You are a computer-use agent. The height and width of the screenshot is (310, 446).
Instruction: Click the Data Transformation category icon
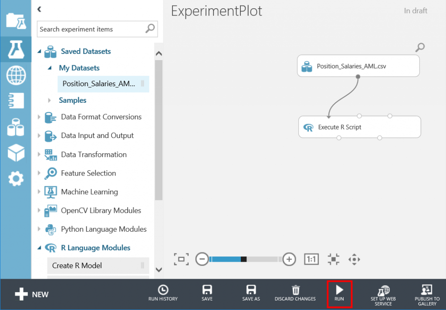click(x=51, y=155)
